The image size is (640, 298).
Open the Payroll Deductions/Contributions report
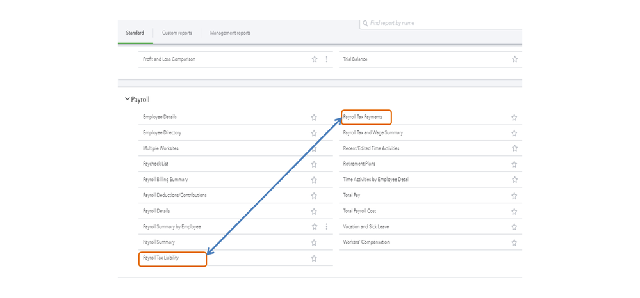174,195
